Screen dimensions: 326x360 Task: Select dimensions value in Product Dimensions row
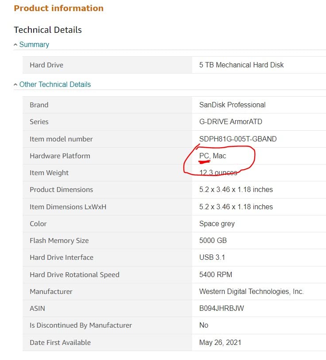pyautogui.click(x=236, y=190)
